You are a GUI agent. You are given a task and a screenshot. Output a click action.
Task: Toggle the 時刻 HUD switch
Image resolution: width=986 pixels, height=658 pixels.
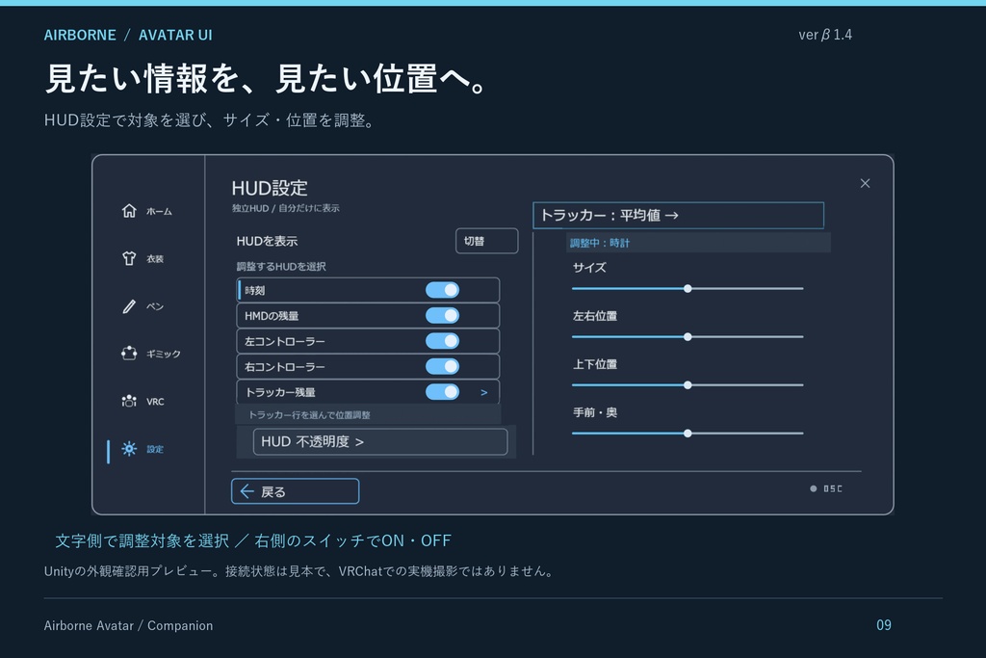click(442, 290)
